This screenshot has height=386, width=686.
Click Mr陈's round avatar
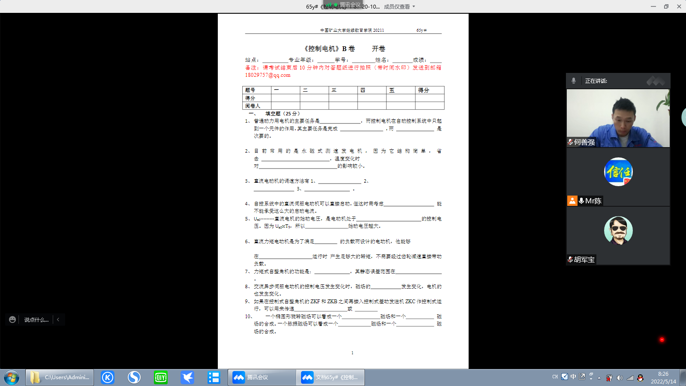tap(618, 172)
